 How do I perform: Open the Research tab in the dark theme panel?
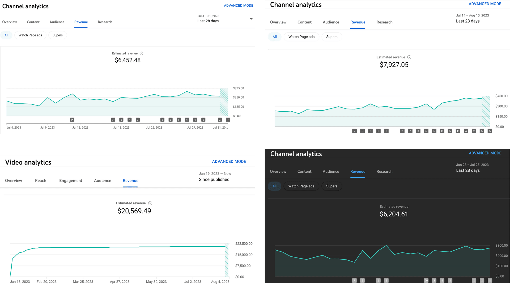click(384, 171)
